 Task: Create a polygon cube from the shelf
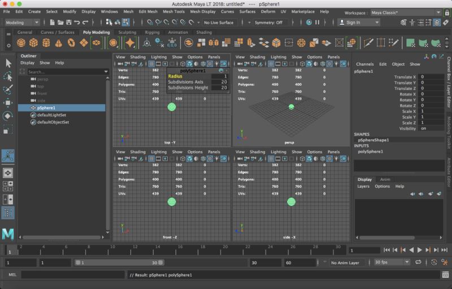pyautogui.click(x=34, y=43)
